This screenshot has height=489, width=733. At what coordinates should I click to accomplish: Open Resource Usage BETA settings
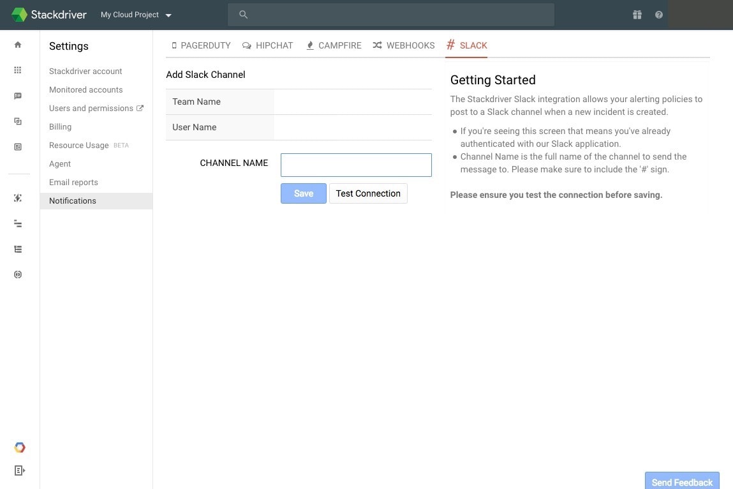(89, 145)
